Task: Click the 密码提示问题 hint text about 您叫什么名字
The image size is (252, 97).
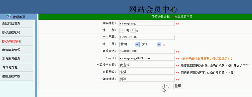Action: 216,66
